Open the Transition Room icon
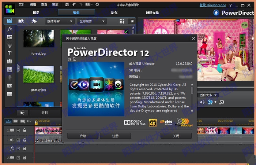The image size is (256, 165). (x=10, y=61)
